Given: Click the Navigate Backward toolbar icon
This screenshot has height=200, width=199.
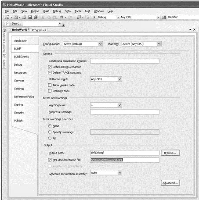Looking at the screenshot, I should pos(79,17).
